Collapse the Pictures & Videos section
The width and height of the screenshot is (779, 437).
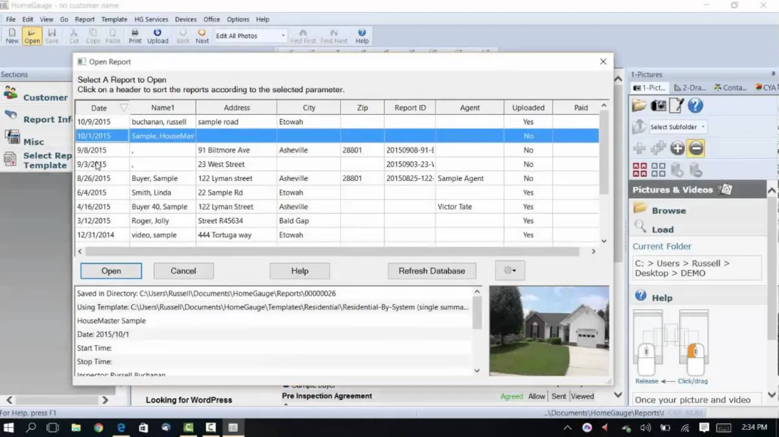(x=772, y=191)
